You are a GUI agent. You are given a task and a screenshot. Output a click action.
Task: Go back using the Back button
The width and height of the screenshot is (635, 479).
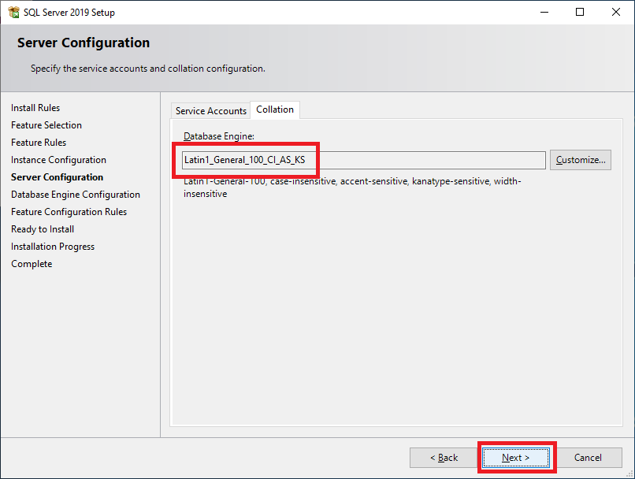[444, 458]
